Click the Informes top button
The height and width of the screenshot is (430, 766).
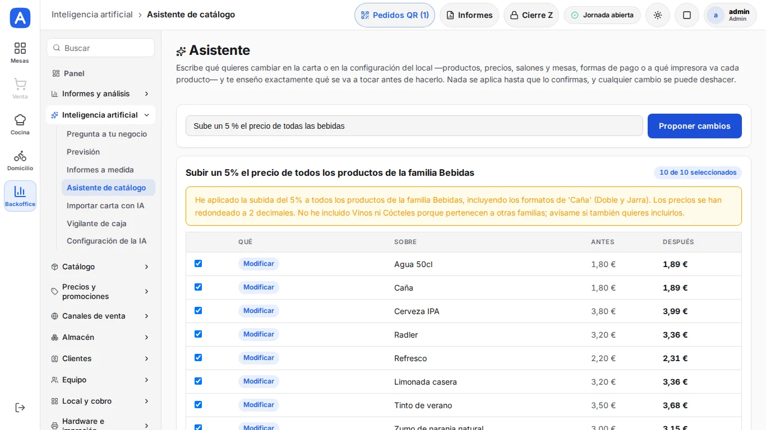pyautogui.click(x=469, y=15)
